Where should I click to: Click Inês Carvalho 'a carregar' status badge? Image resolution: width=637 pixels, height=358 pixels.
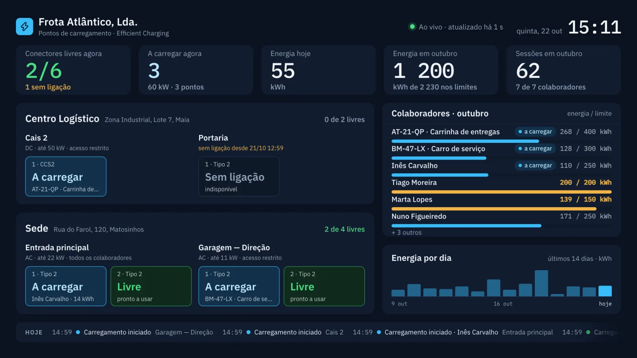[535, 165]
